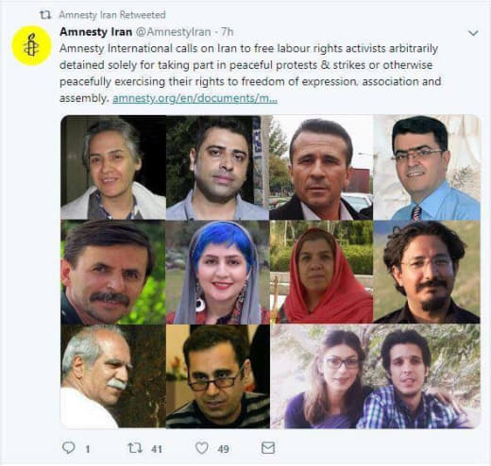Open photo of woman in red headscarf
Image resolution: width=491 pixels, height=466 pixels.
(x=321, y=273)
